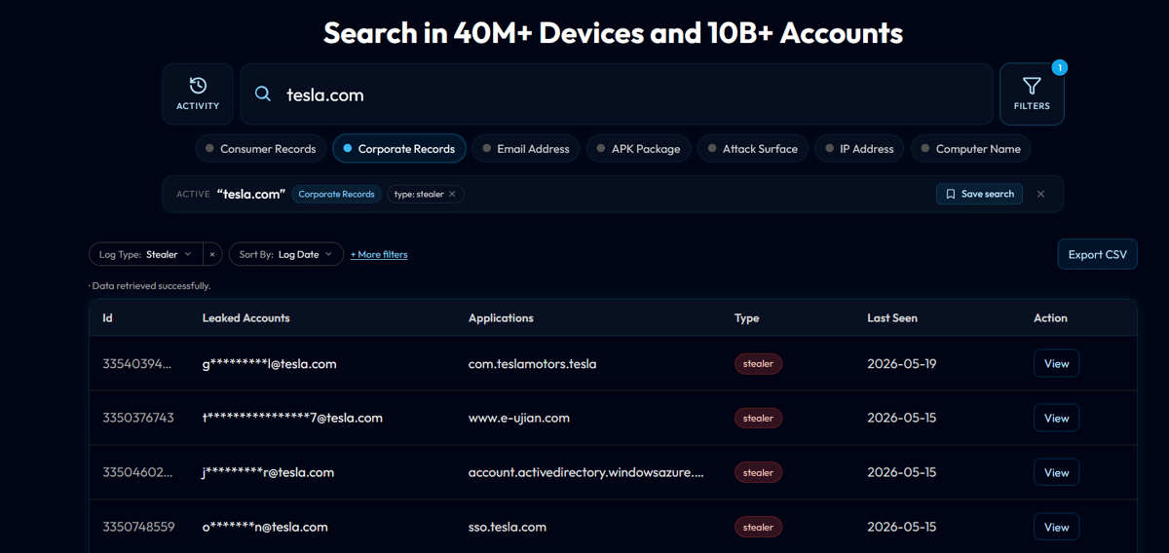View the sso.tesla.com record
1169x553 pixels.
pyautogui.click(x=1056, y=527)
